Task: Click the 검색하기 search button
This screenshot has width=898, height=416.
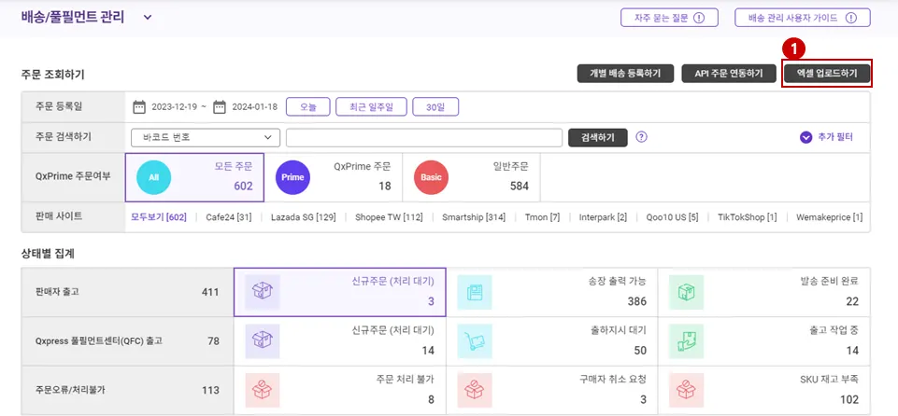Action: (598, 138)
